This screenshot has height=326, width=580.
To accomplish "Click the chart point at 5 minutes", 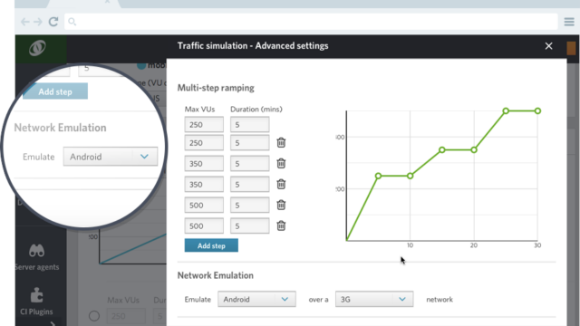I will coord(378,176).
